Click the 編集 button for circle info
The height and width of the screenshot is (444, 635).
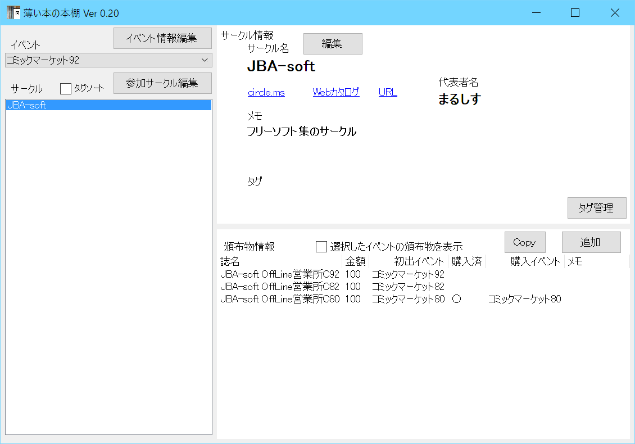click(333, 44)
